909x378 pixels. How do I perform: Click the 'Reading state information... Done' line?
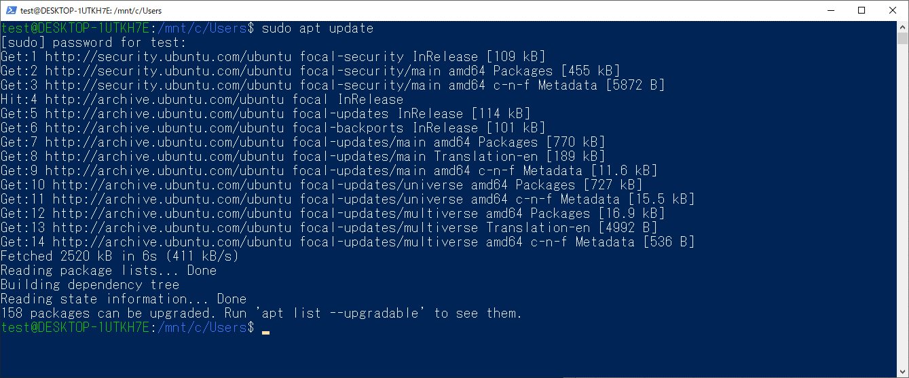[124, 299]
